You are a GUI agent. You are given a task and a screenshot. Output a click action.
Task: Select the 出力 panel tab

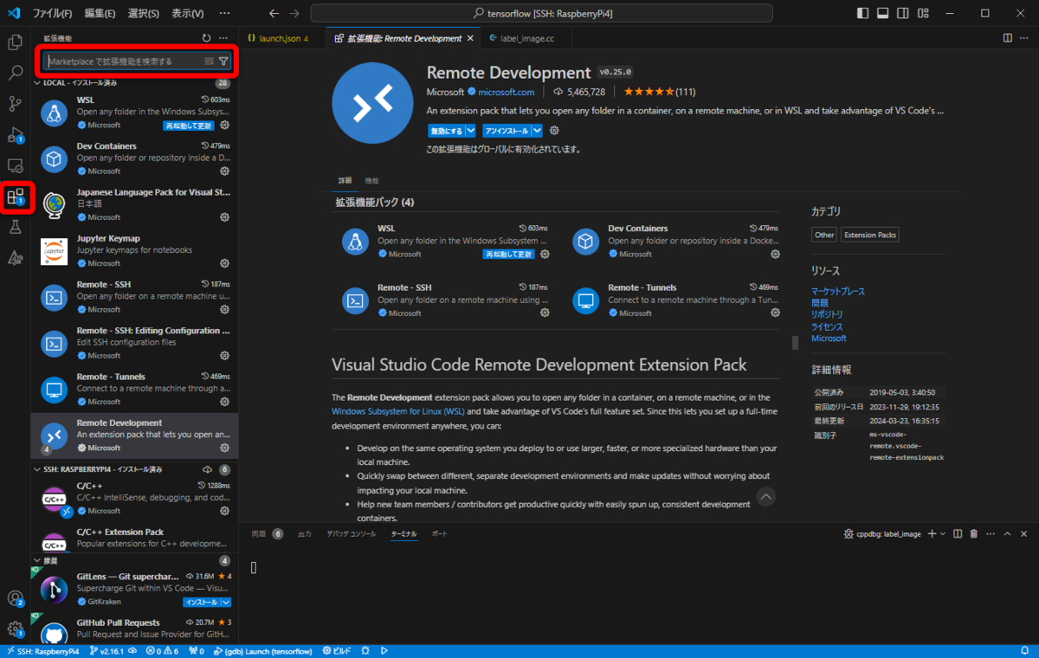tap(304, 534)
